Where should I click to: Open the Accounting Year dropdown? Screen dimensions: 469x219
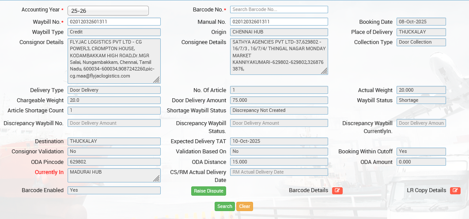pos(108,11)
